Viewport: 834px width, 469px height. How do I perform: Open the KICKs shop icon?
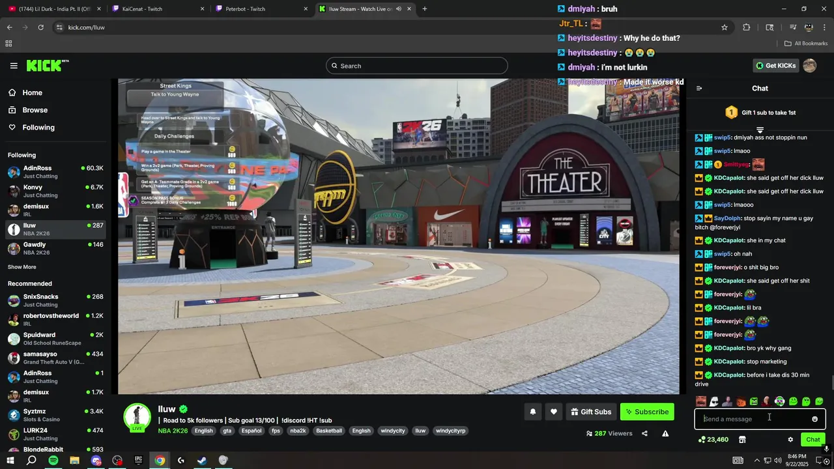[742, 440]
